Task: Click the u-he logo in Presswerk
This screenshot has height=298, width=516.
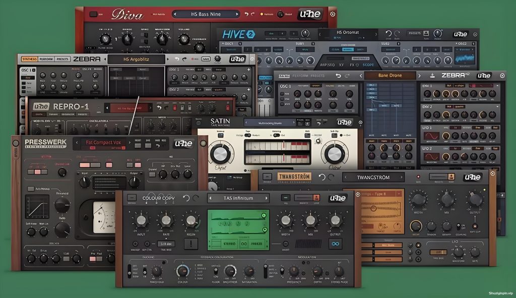Action: click(x=183, y=144)
